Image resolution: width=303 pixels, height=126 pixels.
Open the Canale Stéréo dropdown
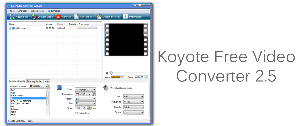[x=133, y=107]
